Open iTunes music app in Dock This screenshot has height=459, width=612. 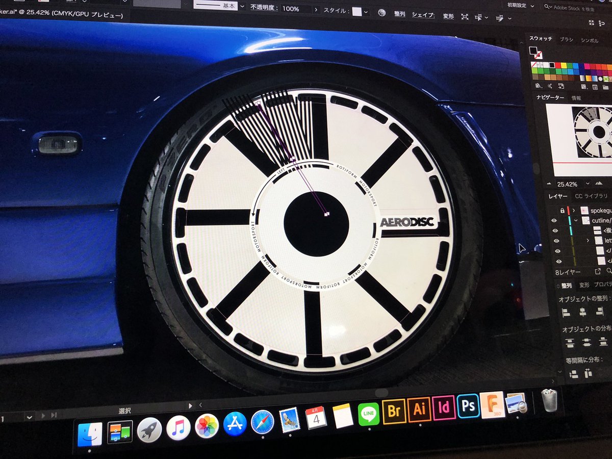tap(178, 427)
